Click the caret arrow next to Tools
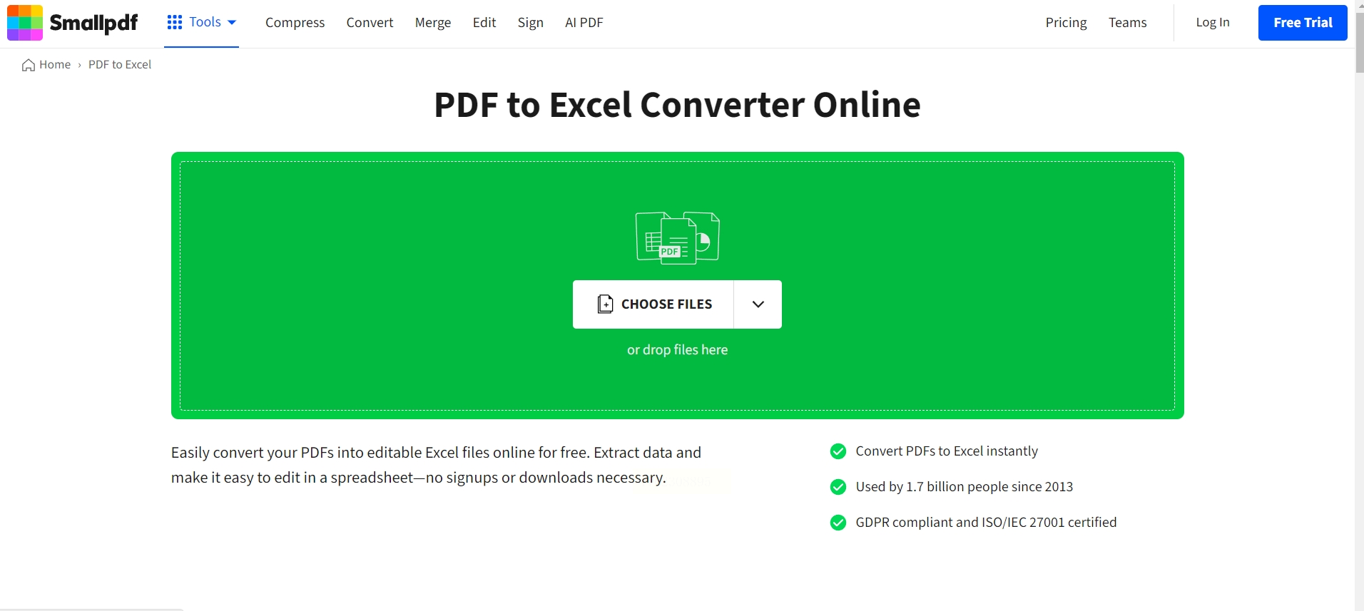 232,23
